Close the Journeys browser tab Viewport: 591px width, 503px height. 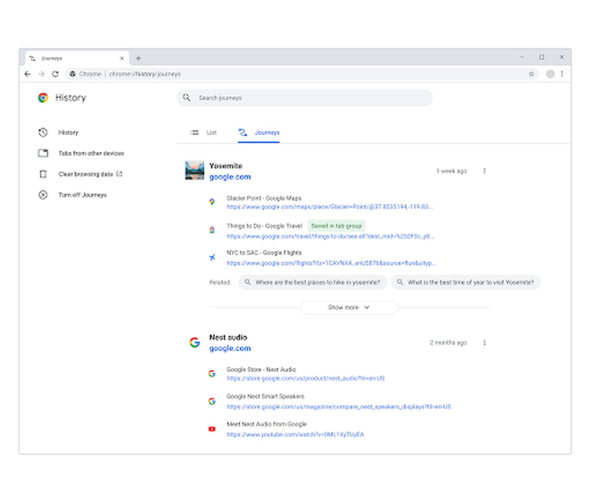tap(122, 58)
